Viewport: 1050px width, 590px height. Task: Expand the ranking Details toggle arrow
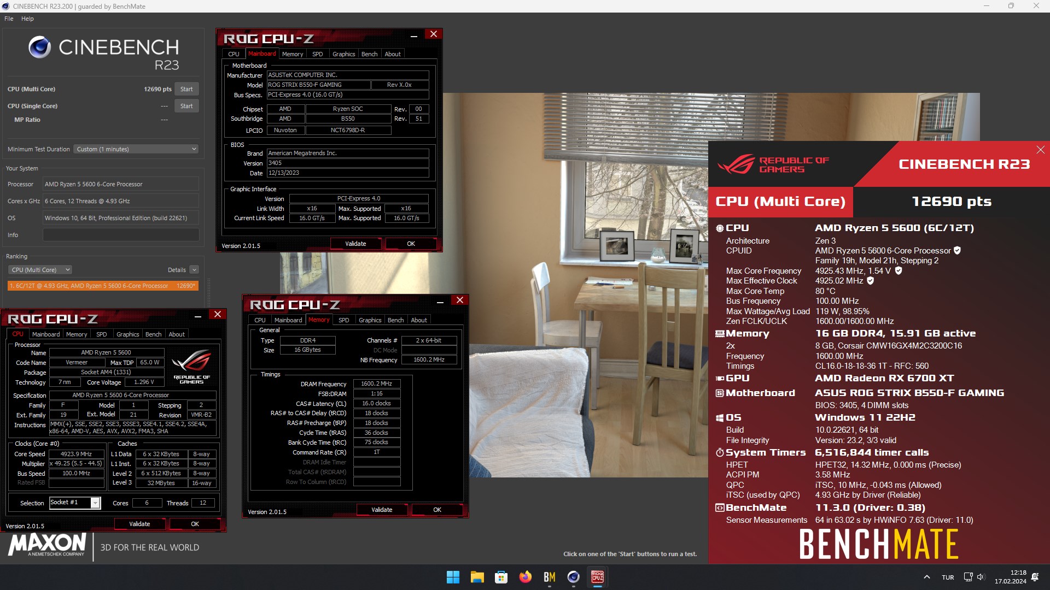(x=194, y=270)
